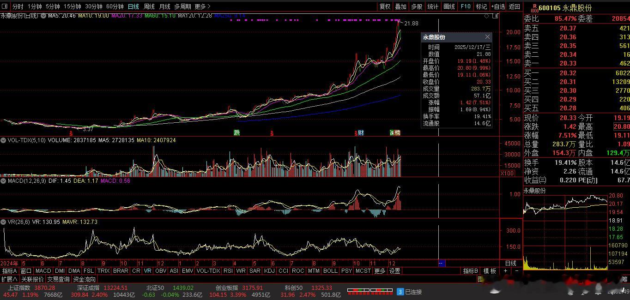Choose the MCST indicator tab
This screenshot has width=630, height=300.
pyautogui.click(x=363, y=271)
